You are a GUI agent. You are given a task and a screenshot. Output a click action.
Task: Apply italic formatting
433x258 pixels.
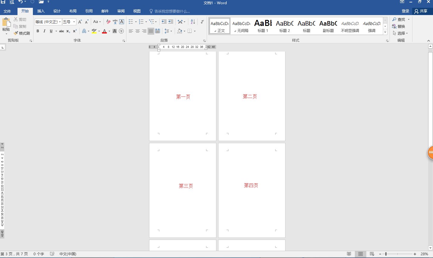[44, 31]
